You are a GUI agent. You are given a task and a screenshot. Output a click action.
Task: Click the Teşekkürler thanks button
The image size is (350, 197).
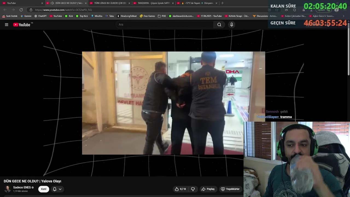pos(230,189)
